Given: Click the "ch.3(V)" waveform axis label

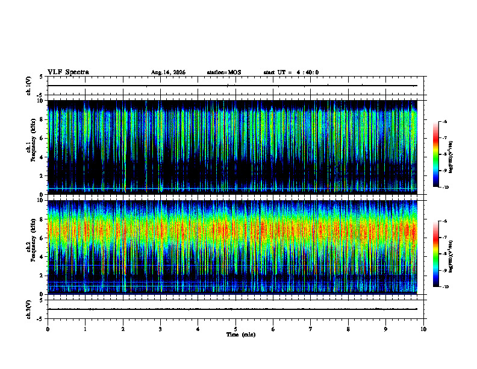Looking at the screenshot, I should coord(29,309).
